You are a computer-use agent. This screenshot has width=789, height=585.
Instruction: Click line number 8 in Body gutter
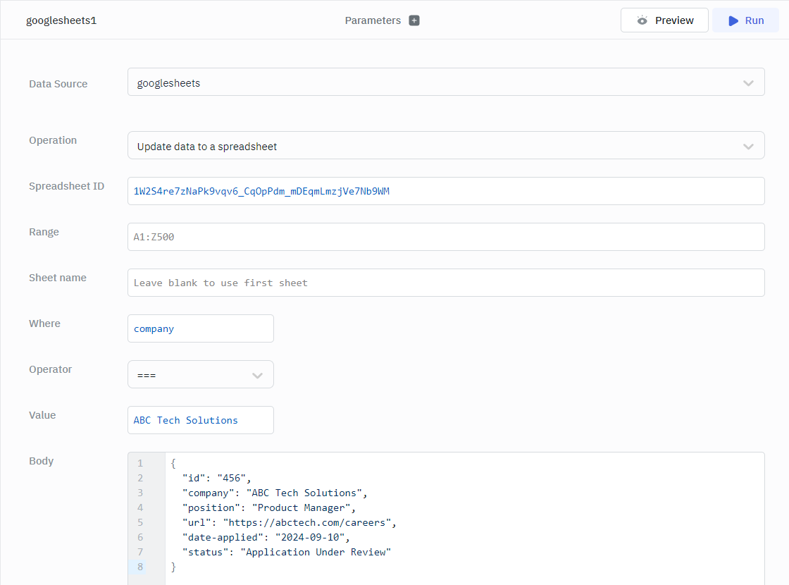tap(140, 567)
